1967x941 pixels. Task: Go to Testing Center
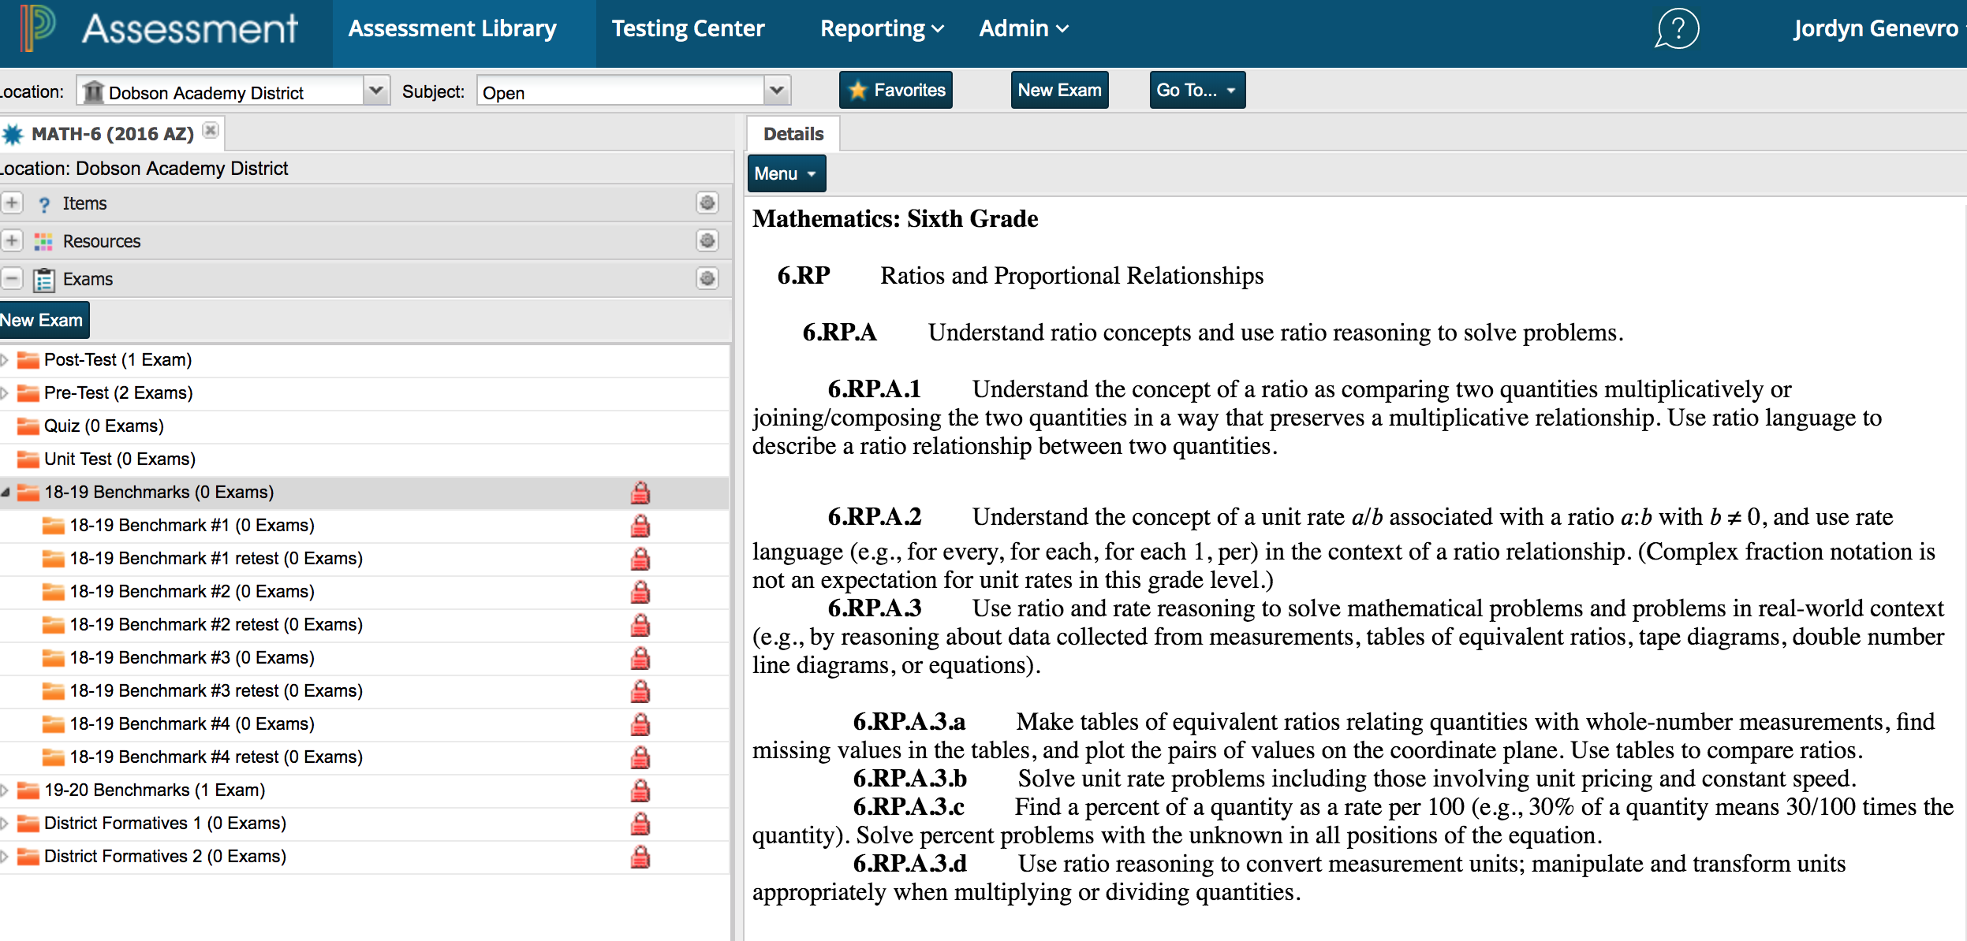(x=688, y=29)
